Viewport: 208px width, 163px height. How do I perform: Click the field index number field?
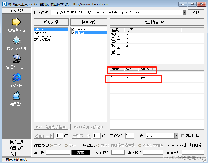(x=97, y=136)
